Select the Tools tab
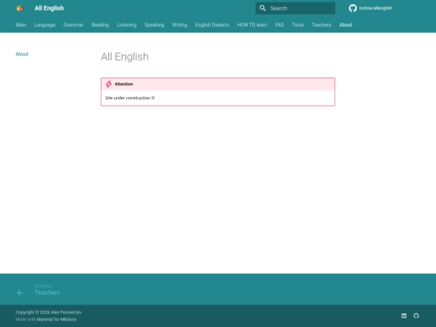Viewport: 436px width, 327px height. (298, 25)
